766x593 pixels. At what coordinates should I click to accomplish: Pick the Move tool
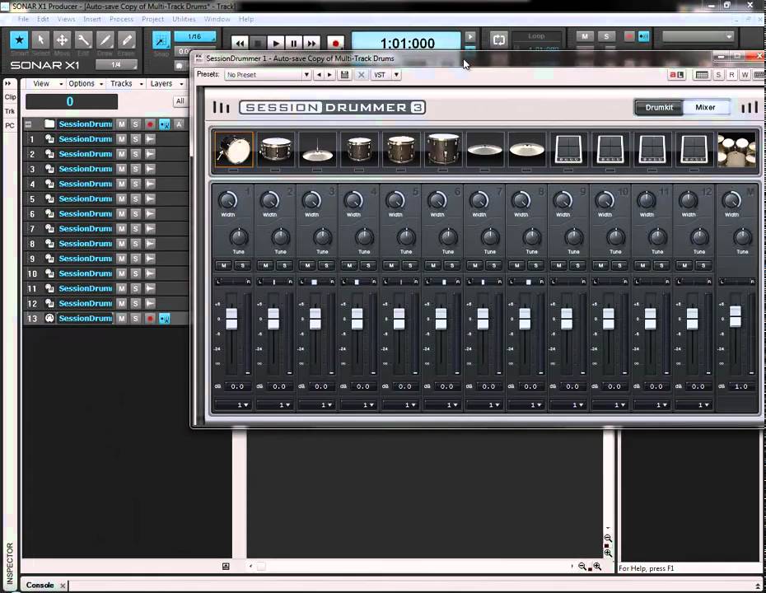[x=62, y=40]
